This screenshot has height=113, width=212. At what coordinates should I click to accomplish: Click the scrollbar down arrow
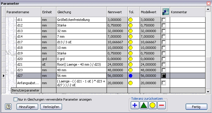[208, 92]
